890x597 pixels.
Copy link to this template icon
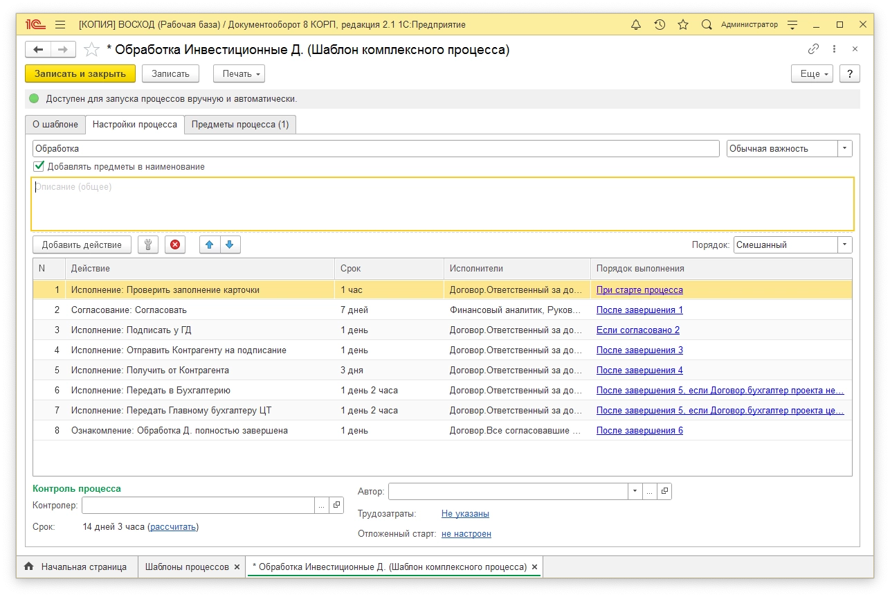tap(813, 49)
